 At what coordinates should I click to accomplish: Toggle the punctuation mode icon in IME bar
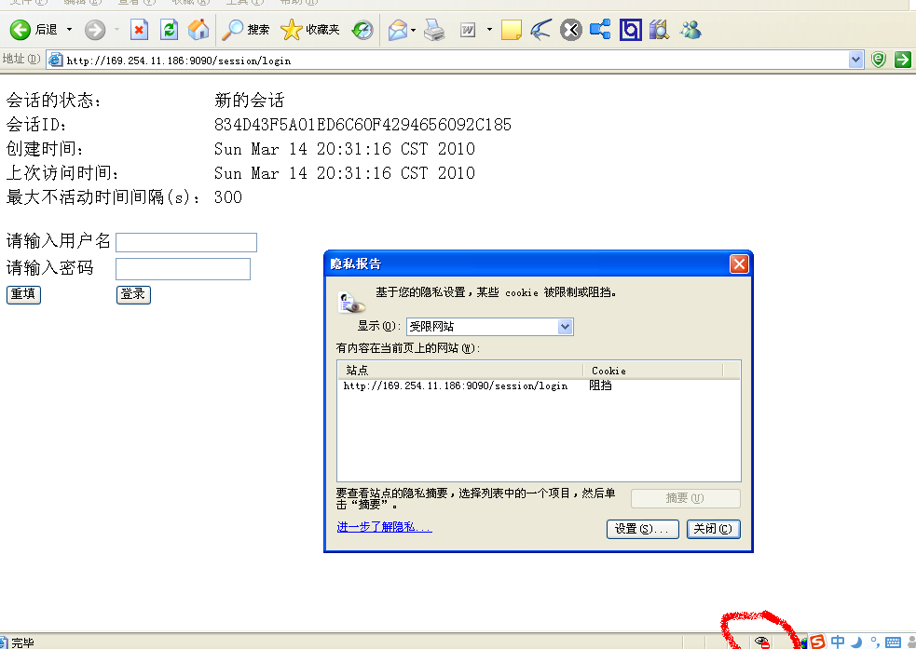[875, 642]
